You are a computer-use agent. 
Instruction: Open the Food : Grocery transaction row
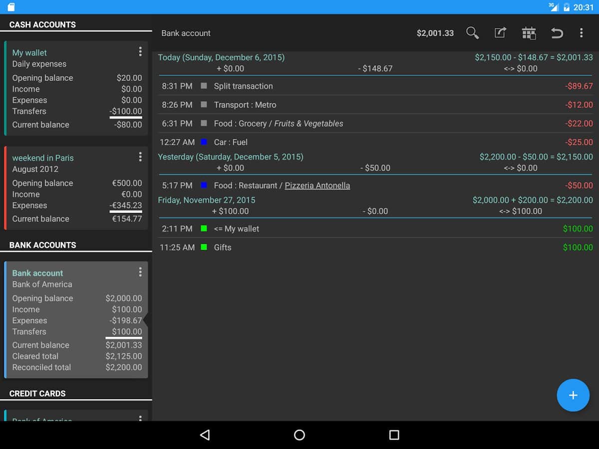[x=374, y=124]
